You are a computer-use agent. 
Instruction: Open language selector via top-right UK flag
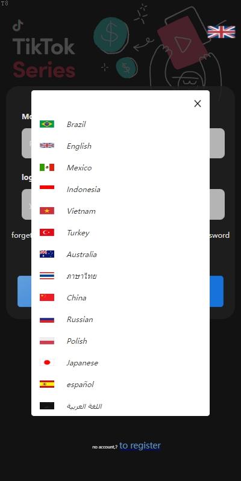click(x=221, y=32)
